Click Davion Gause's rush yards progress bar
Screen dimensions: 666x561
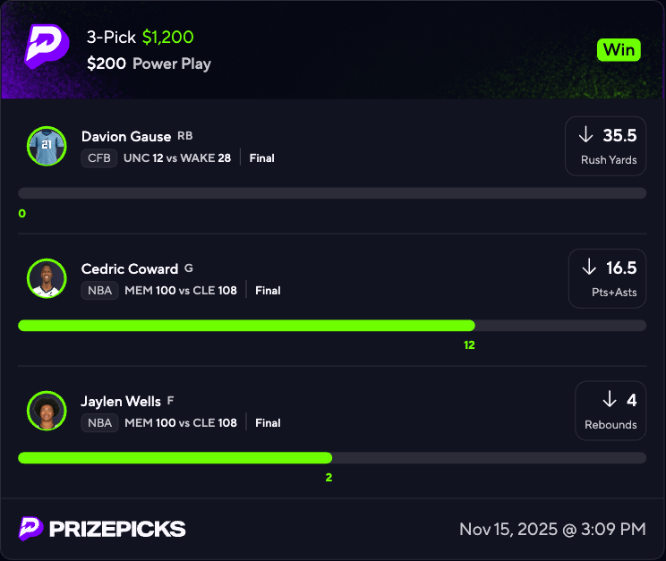click(332, 193)
